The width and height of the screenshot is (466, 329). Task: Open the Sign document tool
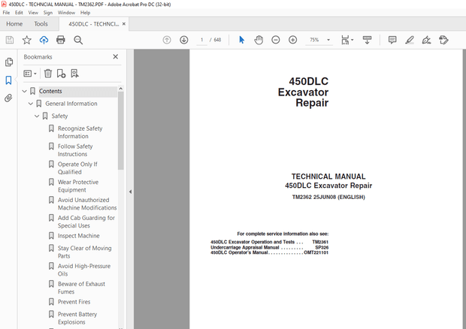pos(426,40)
